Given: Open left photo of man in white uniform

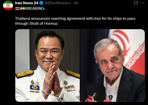Looking at the screenshot, I should tap(47, 65).
